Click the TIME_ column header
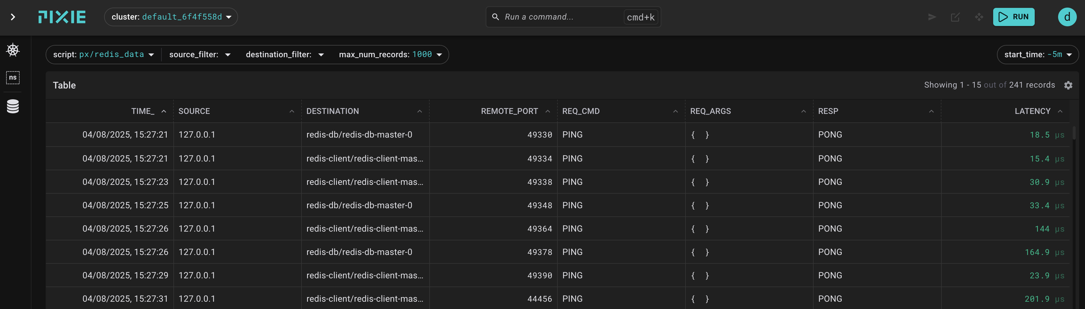Viewport: 1085px width, 309px height. coord(143,111)
